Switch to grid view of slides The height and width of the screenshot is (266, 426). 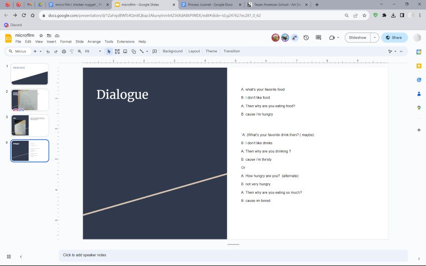(9, 256)
